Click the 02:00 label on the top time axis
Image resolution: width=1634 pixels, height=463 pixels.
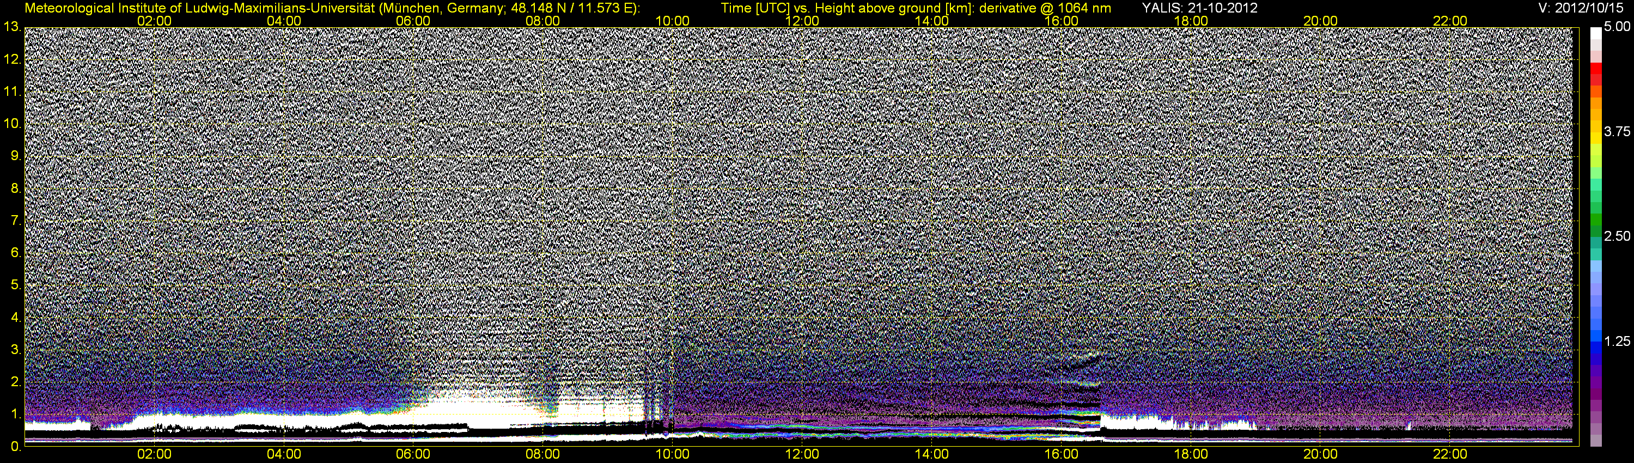(154, 21)
